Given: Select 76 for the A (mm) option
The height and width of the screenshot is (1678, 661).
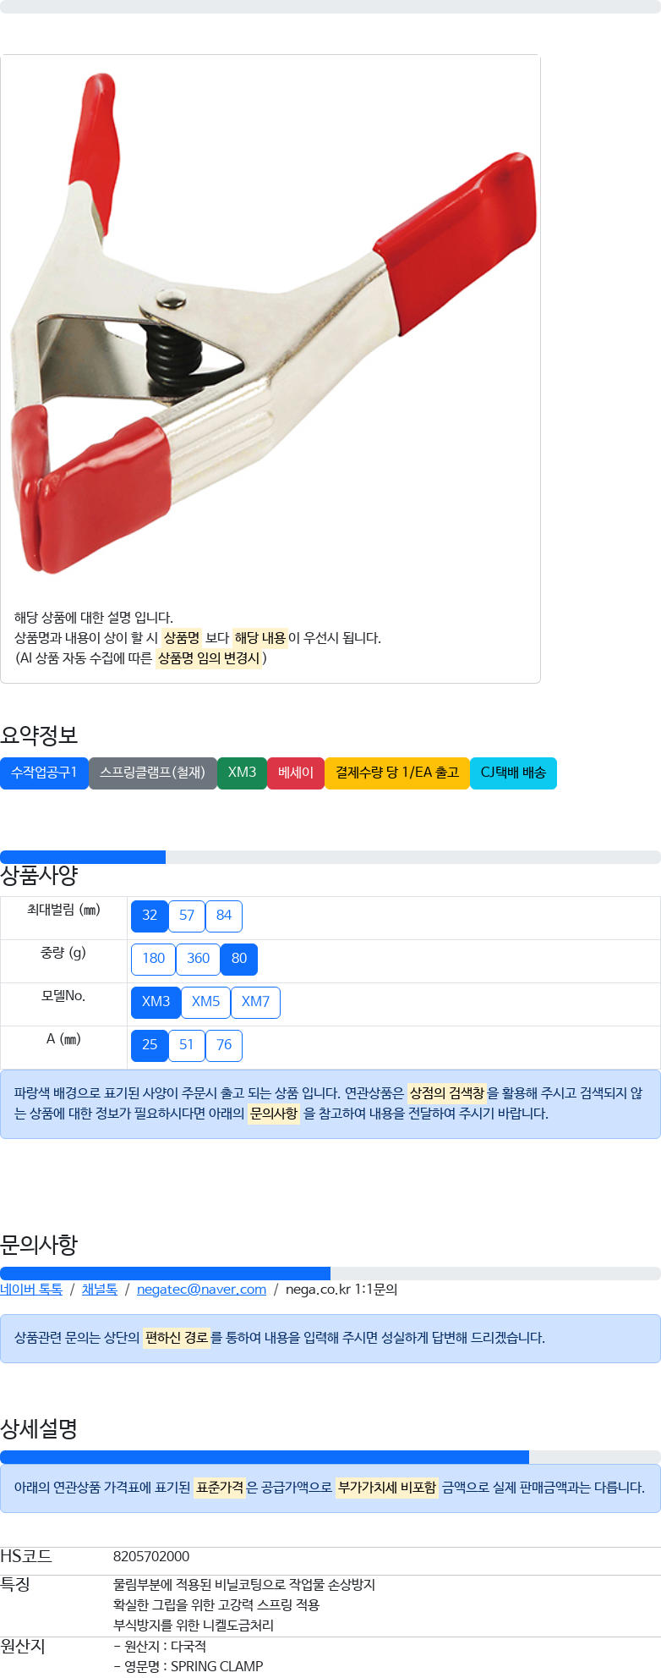Looking at the screenshot, I should pyautogui.click(x=224, y=1045).
